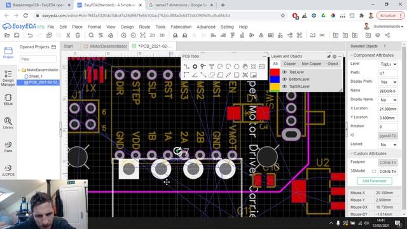Open the Fabrication menu
Screen dimensions: 407x229
(181, 27)
